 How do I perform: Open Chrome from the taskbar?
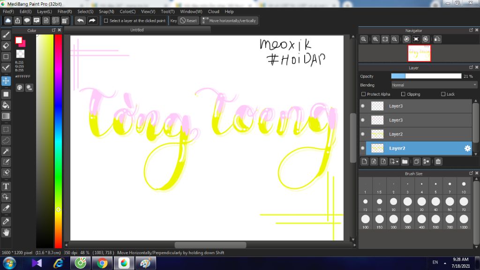(102, 263)
